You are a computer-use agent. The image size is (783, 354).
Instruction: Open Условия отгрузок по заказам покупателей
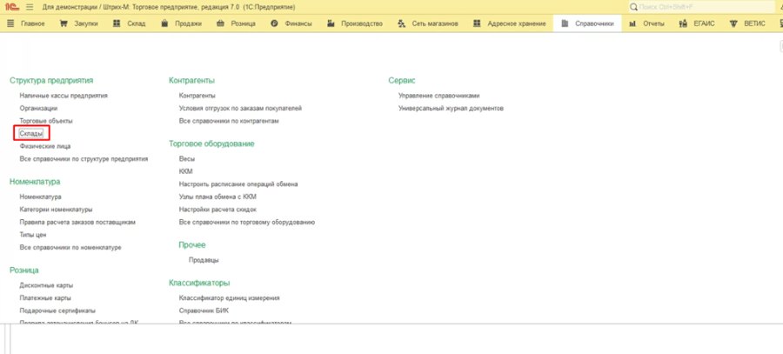[x=240, y=108]
